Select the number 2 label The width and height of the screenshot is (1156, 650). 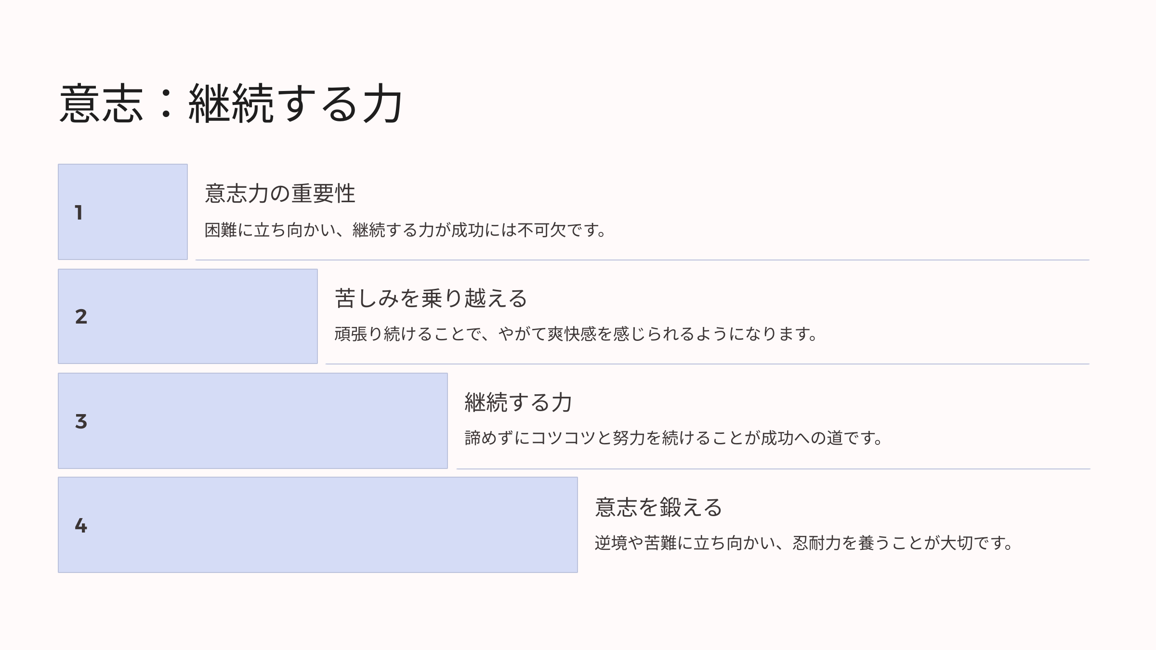[x=81, y=316]
